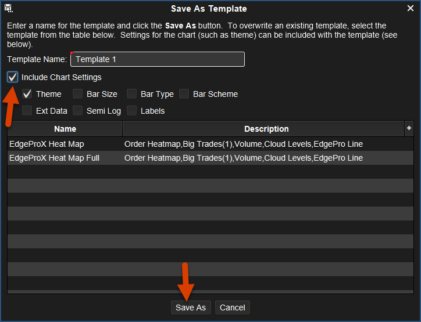The height and width of the screenshot is (322, 421).
Task: Enable the Ext Data checkbox
Action: (x=27, y=111)
